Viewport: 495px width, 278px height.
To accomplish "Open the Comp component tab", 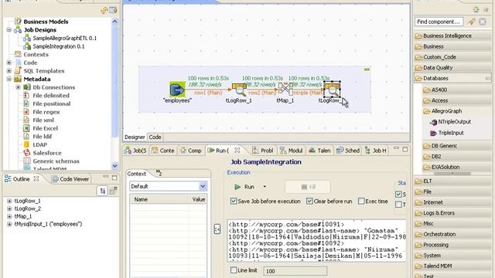I will coord(191,151).
